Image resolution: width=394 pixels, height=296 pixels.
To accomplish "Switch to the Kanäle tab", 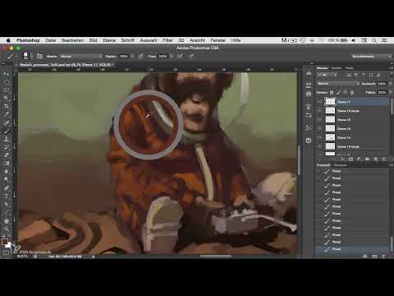I will pyautogui.click(x=337, y=68).
